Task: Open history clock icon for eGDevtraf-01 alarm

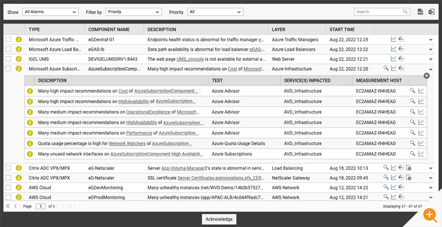Action: 401,40
